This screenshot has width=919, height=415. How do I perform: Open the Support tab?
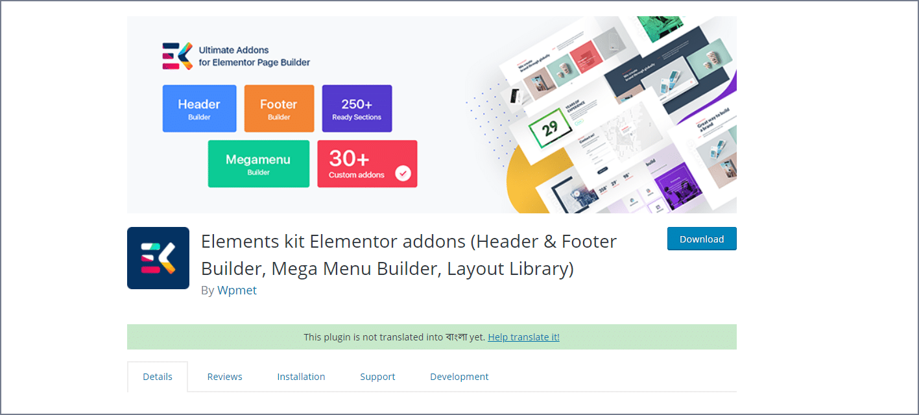pos(377,376)
